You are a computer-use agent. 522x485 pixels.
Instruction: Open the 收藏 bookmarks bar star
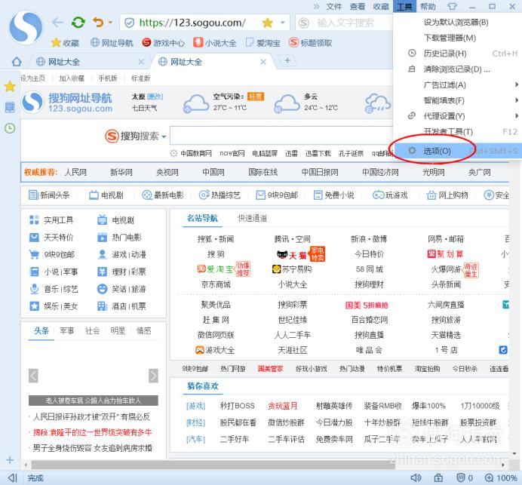pos(65,42)
